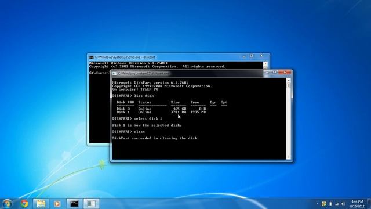Click the '1935 MB' free value

click(198, 112)
